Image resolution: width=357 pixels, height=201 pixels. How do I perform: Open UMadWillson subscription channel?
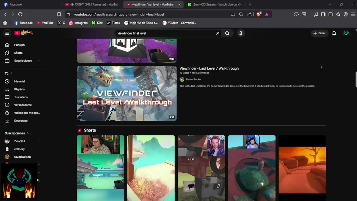click(22, 157)
